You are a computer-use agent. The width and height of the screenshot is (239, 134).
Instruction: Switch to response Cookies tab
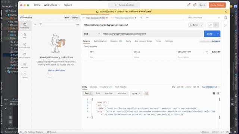tap(93, 87)
